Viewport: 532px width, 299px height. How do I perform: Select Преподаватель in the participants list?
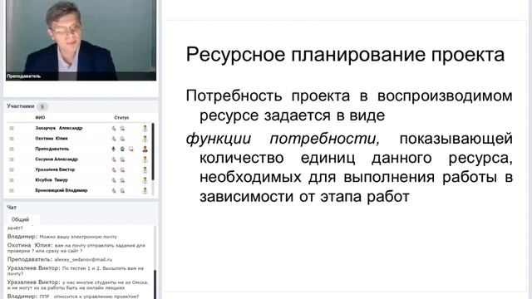click(x=52, y=149)
